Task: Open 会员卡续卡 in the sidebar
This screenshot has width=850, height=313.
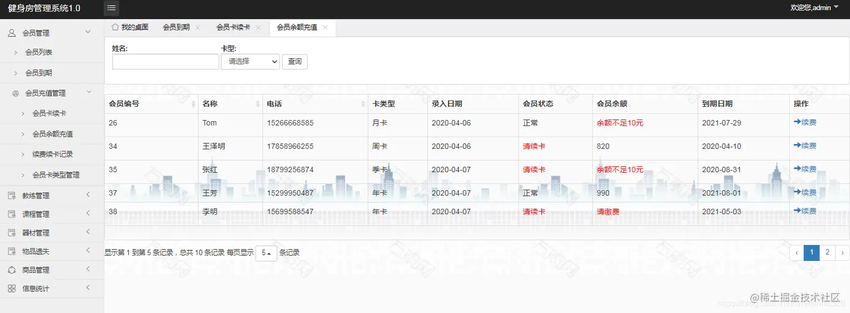Action: [x=49, y=113]
